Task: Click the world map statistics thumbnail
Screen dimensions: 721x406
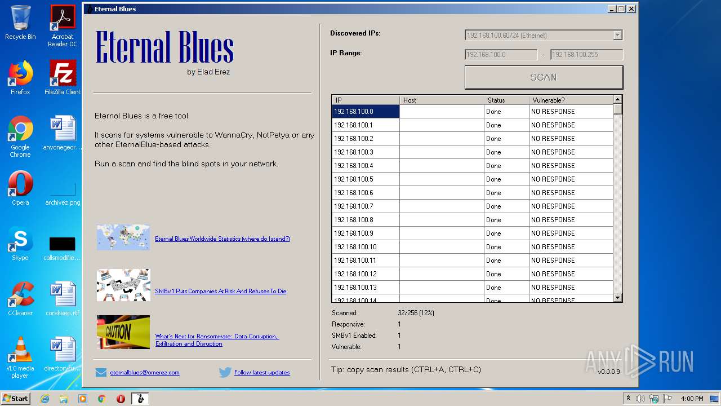Action: [123, 237]
